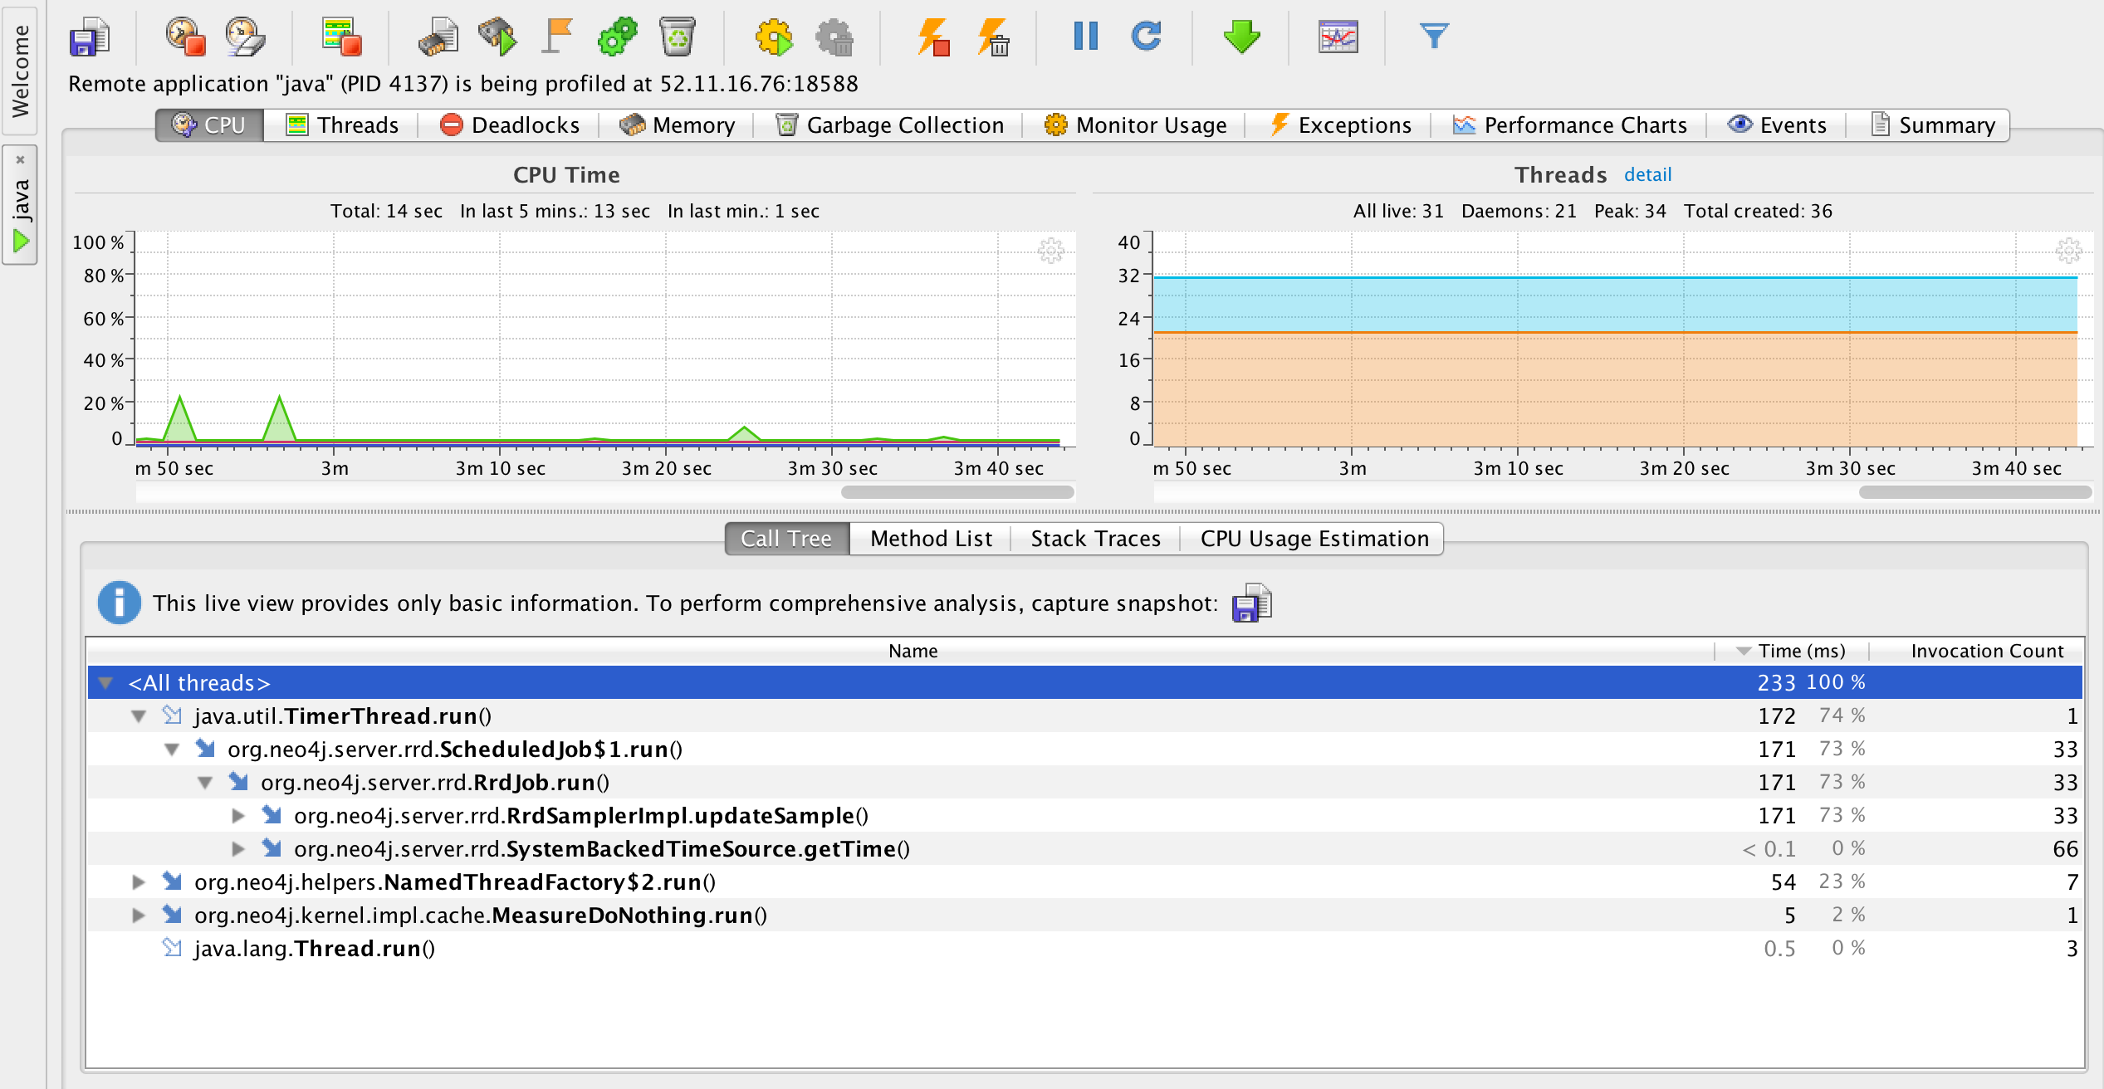Open the Threads detail link
2104x1089 pixels.
[x=1647, y=175]
